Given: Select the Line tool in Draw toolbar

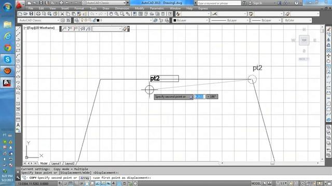Looking at the screenshot, I should (x=18, y=29).
